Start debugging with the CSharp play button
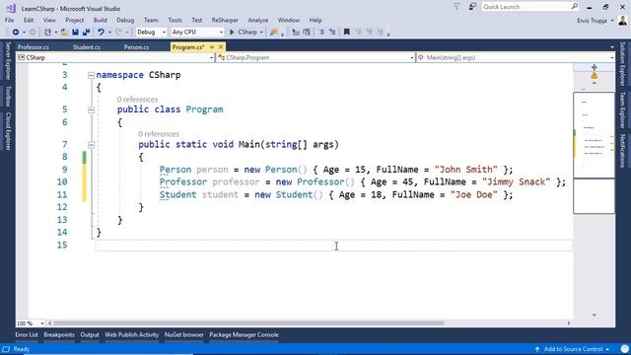Viewport: 631px width, 355px height. tap(244, 32)
